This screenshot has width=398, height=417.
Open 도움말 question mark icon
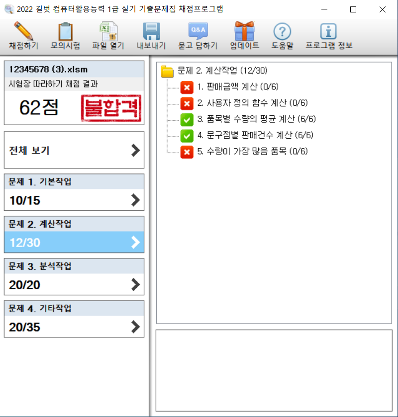click(x=282, y=31)
